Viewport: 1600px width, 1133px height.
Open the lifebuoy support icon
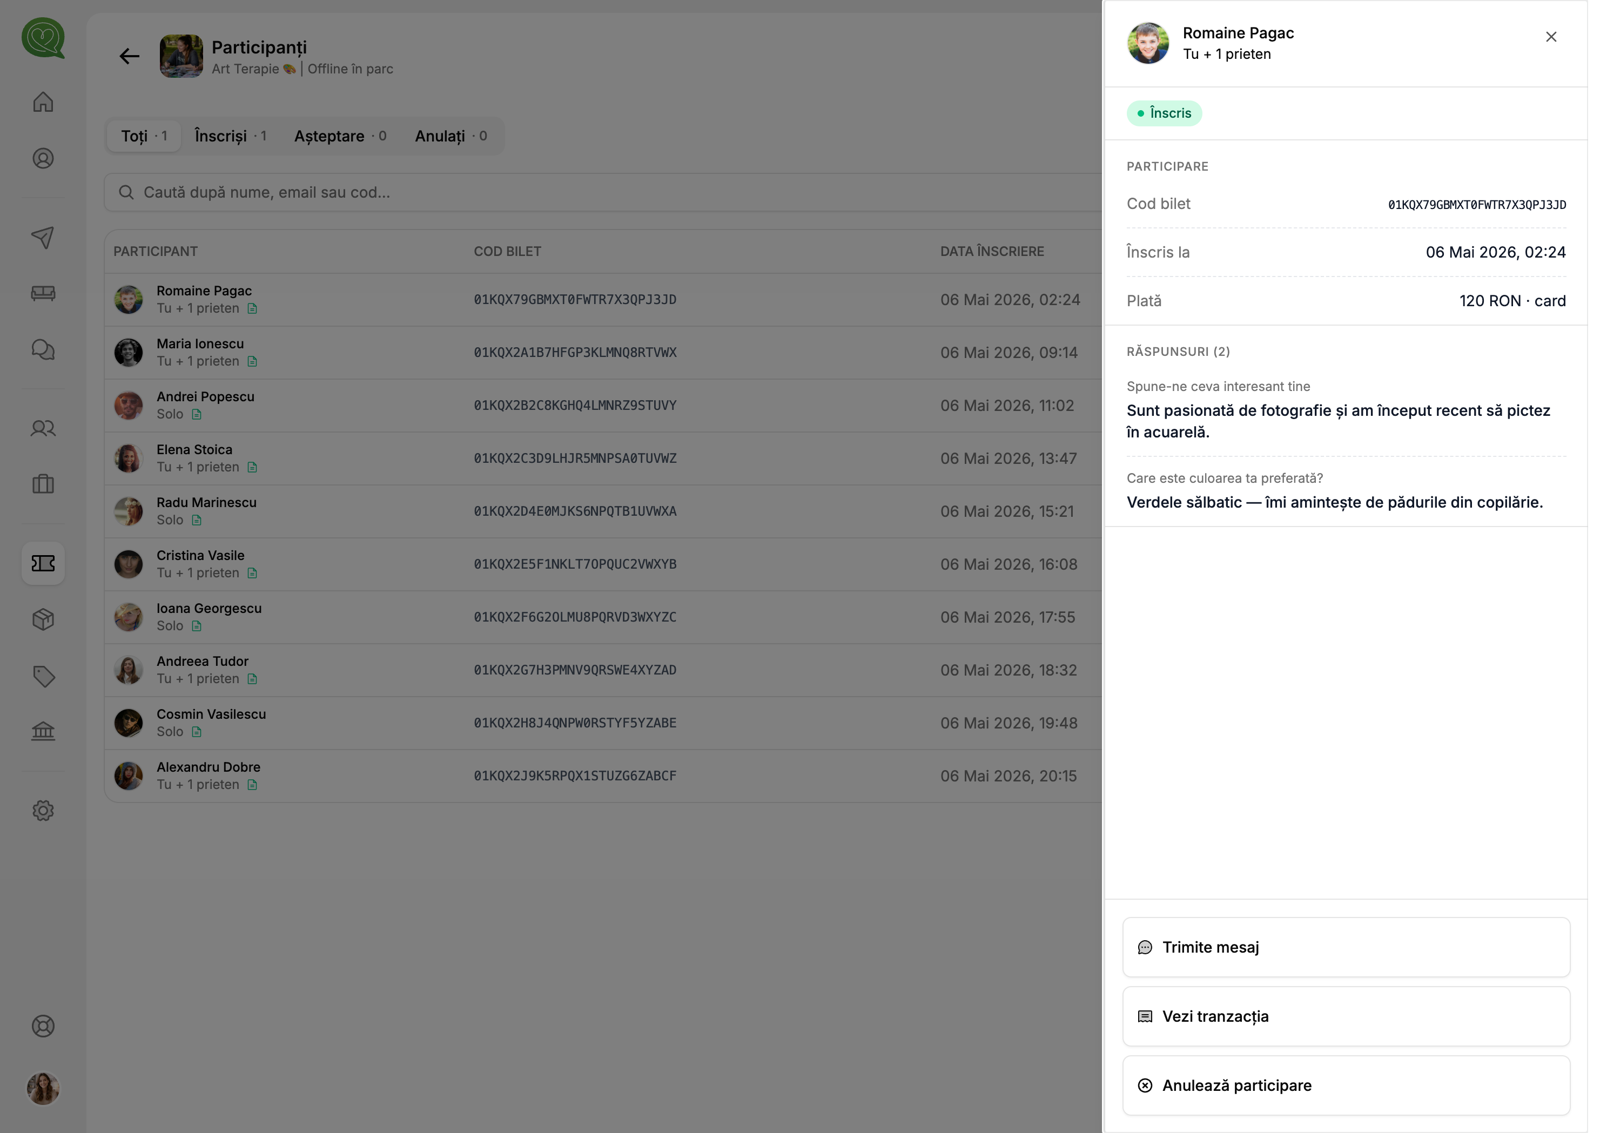[43, 1026]
